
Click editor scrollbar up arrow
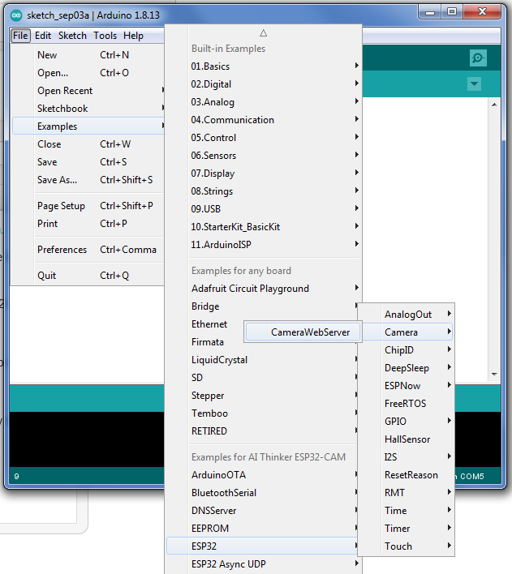click(494, 105)
